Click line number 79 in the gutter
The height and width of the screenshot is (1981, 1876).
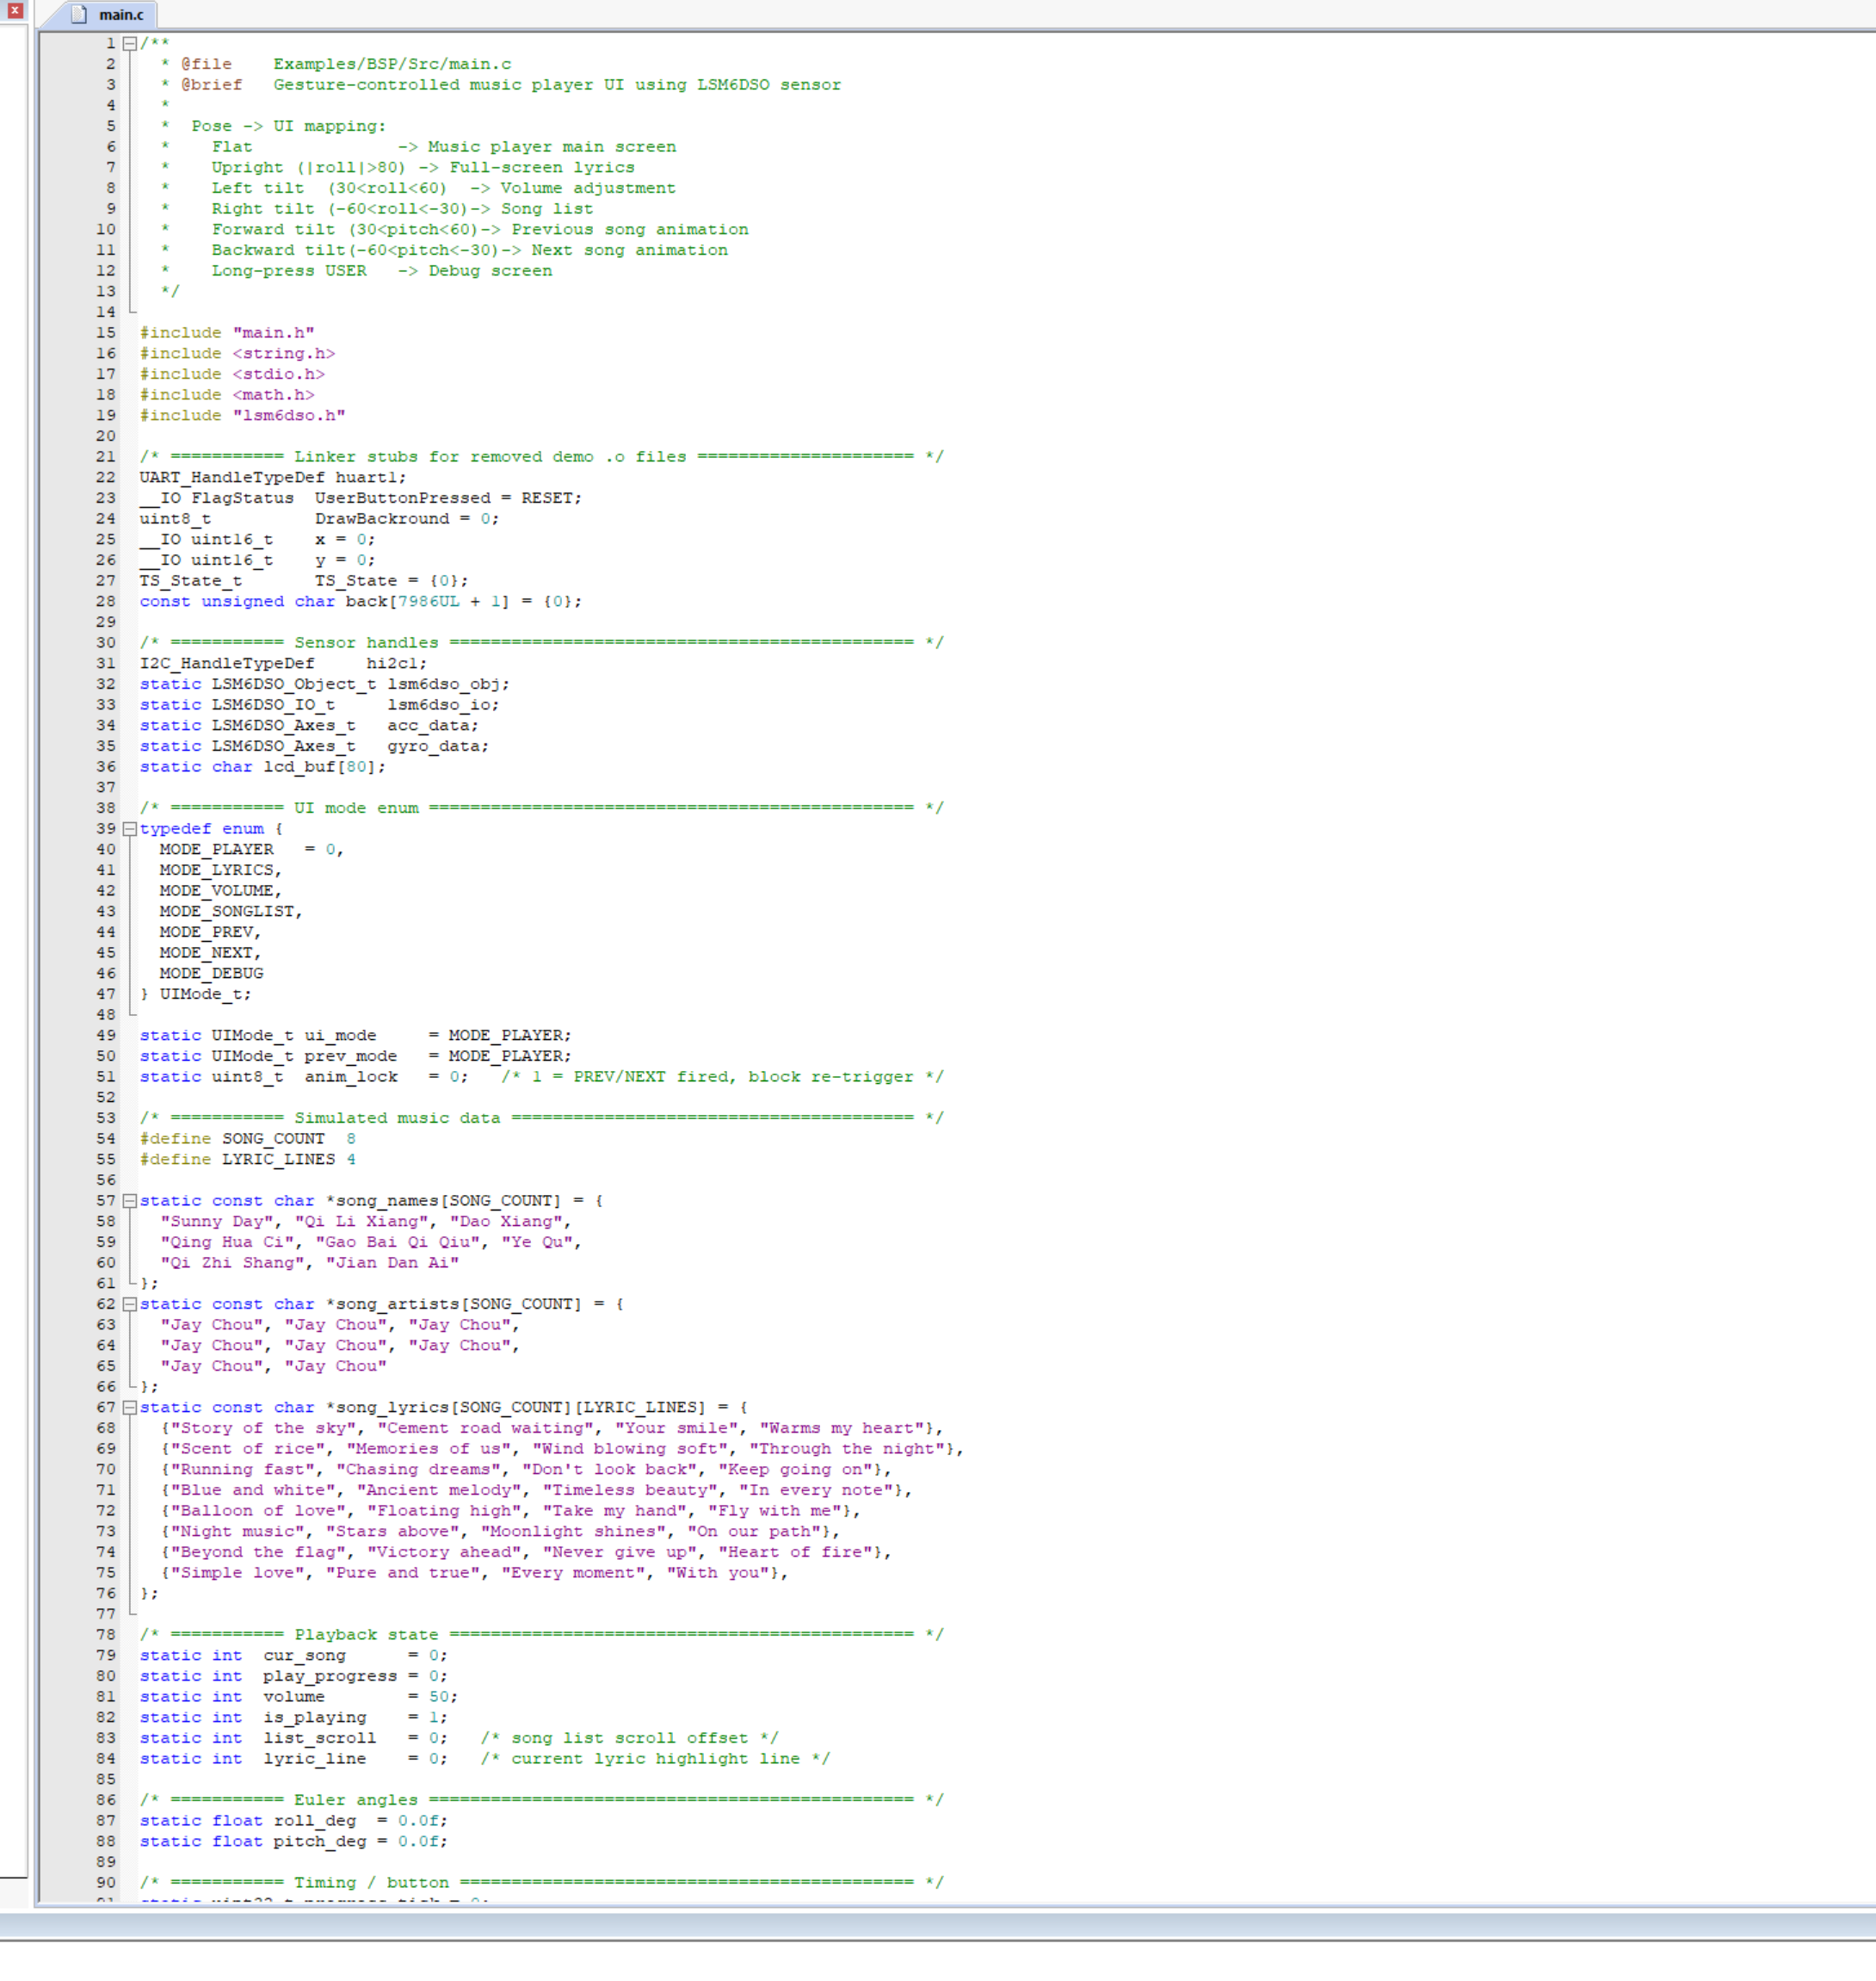click(106, 1655)
